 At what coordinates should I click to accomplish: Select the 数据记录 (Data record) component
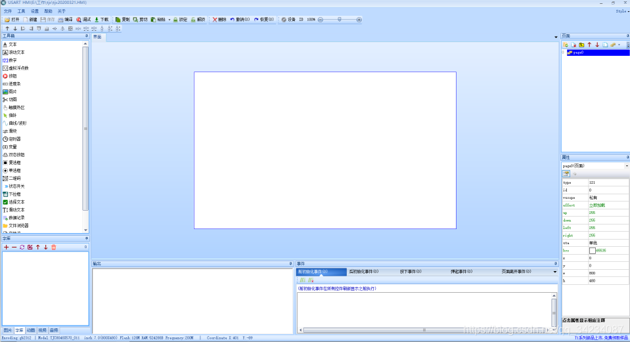tap(14, 217)
